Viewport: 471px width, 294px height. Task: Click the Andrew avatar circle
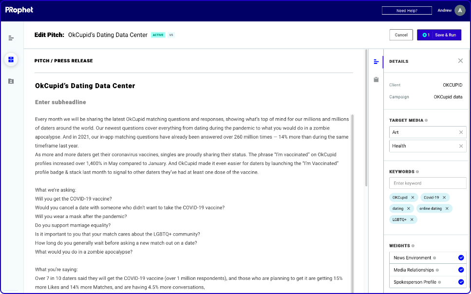460,10
